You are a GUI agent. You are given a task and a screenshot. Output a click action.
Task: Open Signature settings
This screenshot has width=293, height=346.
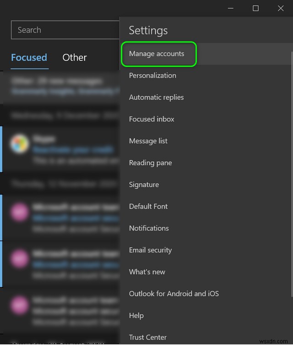[x=144, y=185]
